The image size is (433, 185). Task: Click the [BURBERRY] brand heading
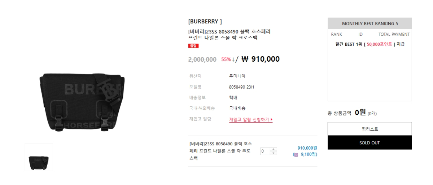point(205,22)
